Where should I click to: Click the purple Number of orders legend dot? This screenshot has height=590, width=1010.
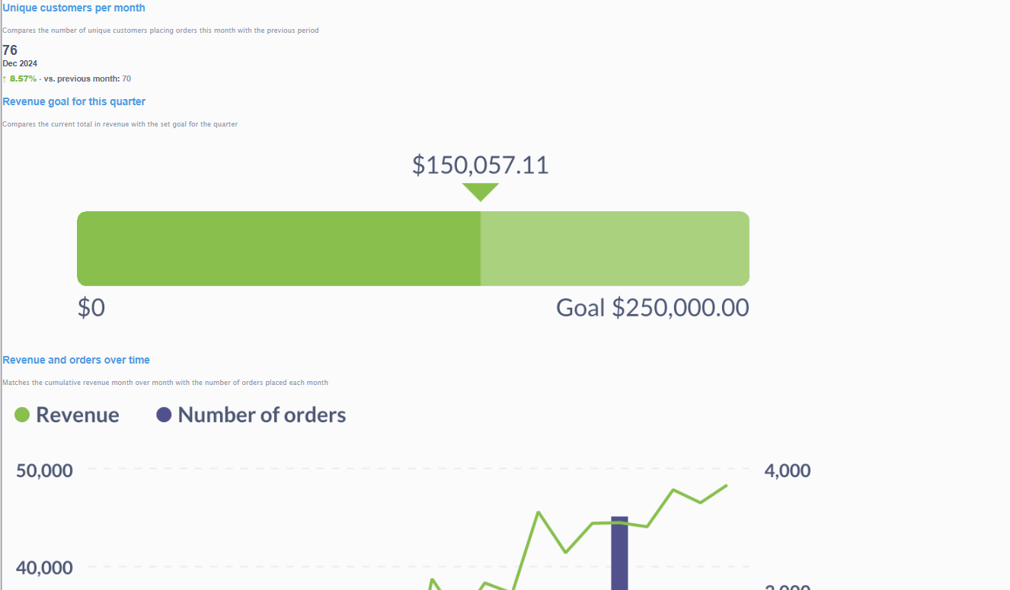[x=164, y=415]
